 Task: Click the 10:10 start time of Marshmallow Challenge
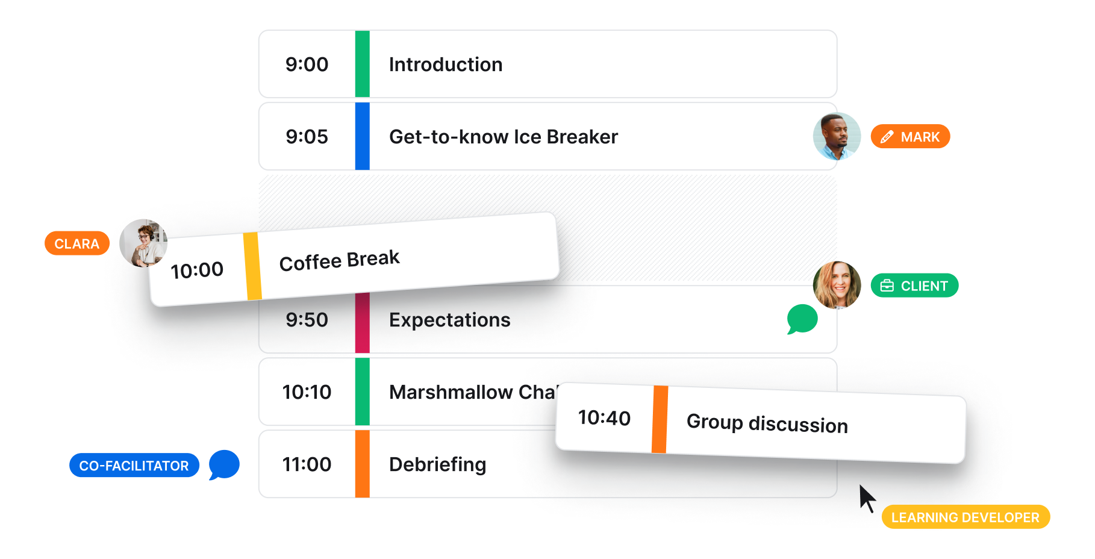[307, 392]
